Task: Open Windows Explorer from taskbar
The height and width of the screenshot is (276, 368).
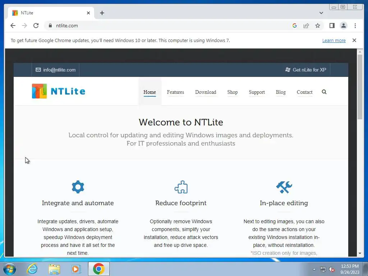Action: (54, 269)
